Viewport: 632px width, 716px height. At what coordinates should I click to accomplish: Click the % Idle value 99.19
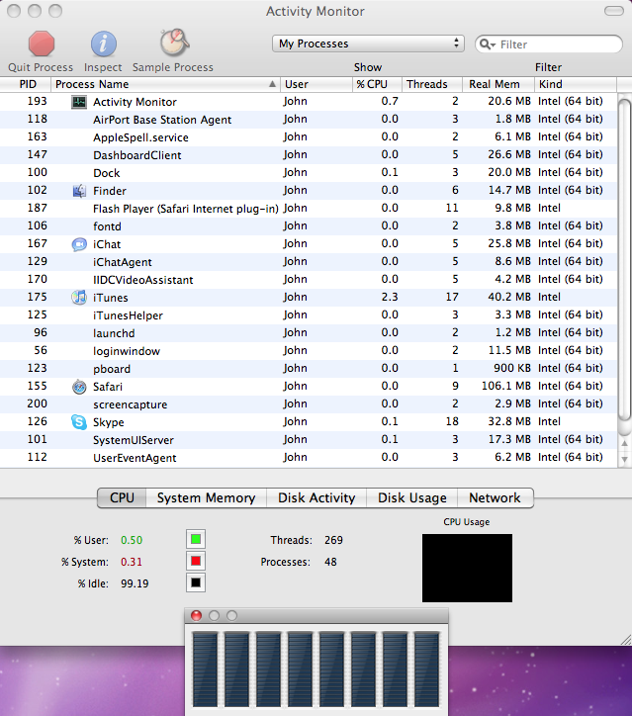click(135, 584)
